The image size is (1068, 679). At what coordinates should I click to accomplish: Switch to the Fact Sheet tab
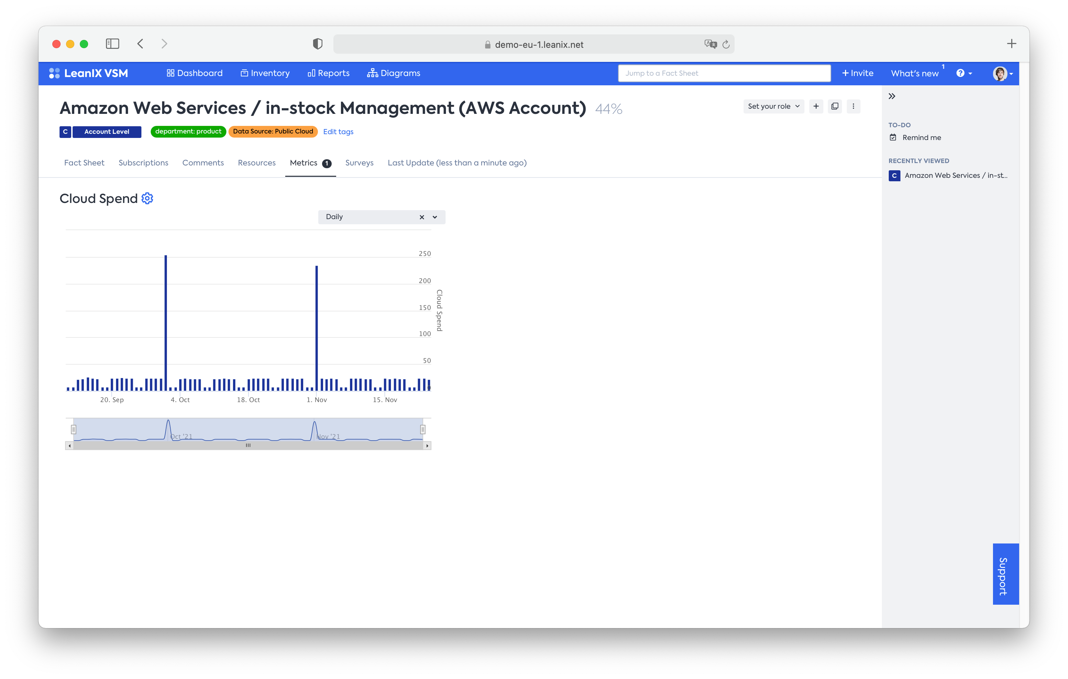coord(84,163)
